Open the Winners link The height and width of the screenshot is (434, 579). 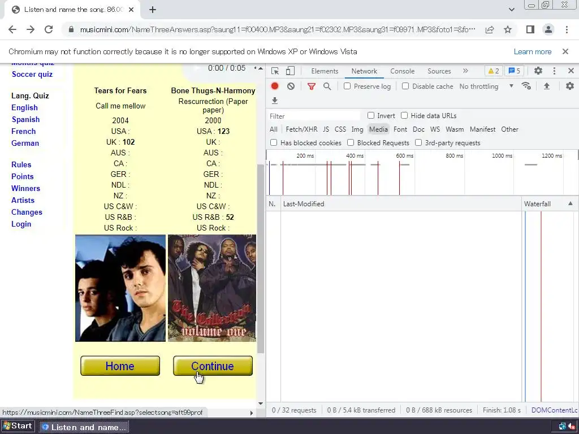(x=25, y=188)
